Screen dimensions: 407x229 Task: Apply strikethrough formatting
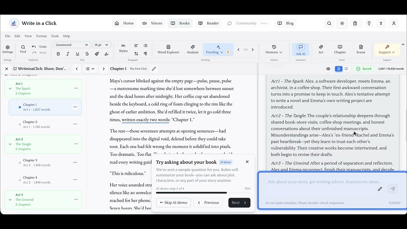point(87,54)
